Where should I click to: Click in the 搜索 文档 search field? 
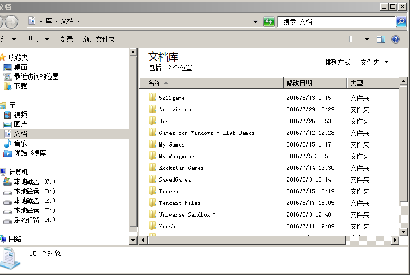pyautogui.click(x=336, y=22)
